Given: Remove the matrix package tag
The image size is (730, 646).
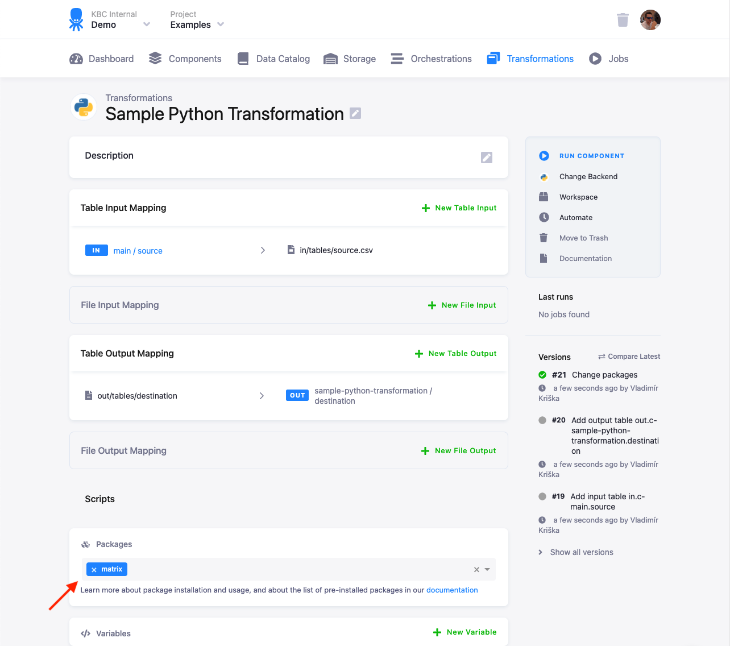Looking at the screenshot, I should click(94, 569).
